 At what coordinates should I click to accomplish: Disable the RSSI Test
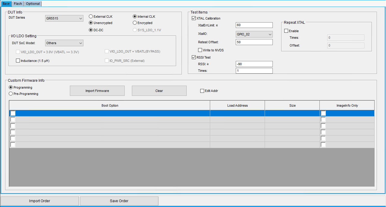(x=194, y=57)
